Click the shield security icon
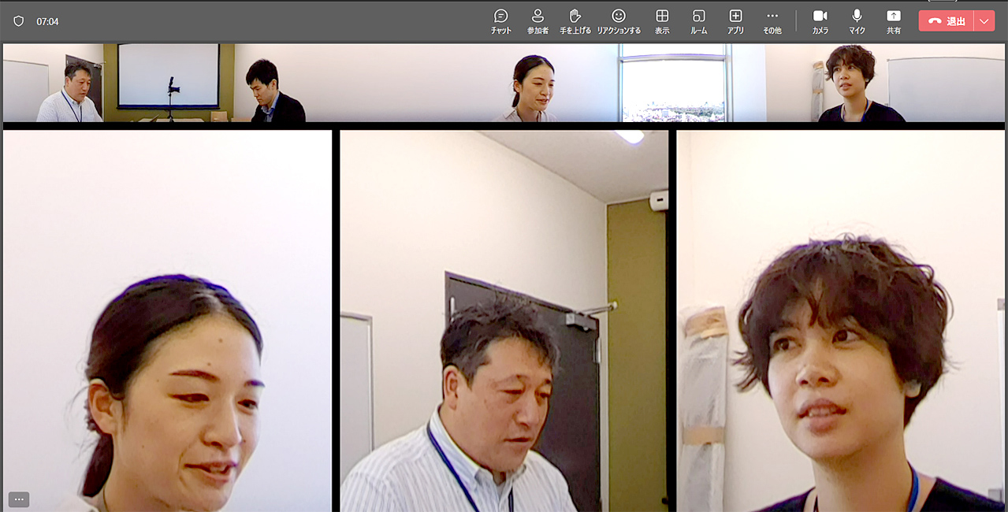Viewport: 1008px width, 512px height. coord(19,21)
